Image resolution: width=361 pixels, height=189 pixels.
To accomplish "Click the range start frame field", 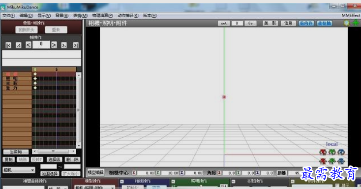I will point(48,166).
